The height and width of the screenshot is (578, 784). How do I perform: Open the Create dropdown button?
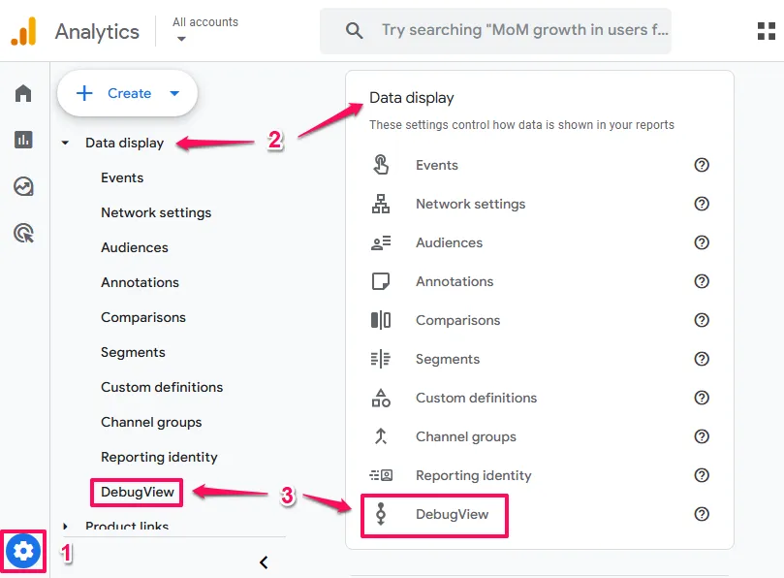(127, 93)
